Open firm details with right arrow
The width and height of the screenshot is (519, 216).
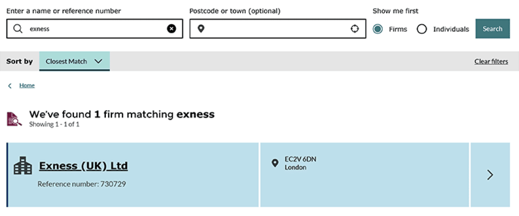pyautogui.click(x=490, y=175)
